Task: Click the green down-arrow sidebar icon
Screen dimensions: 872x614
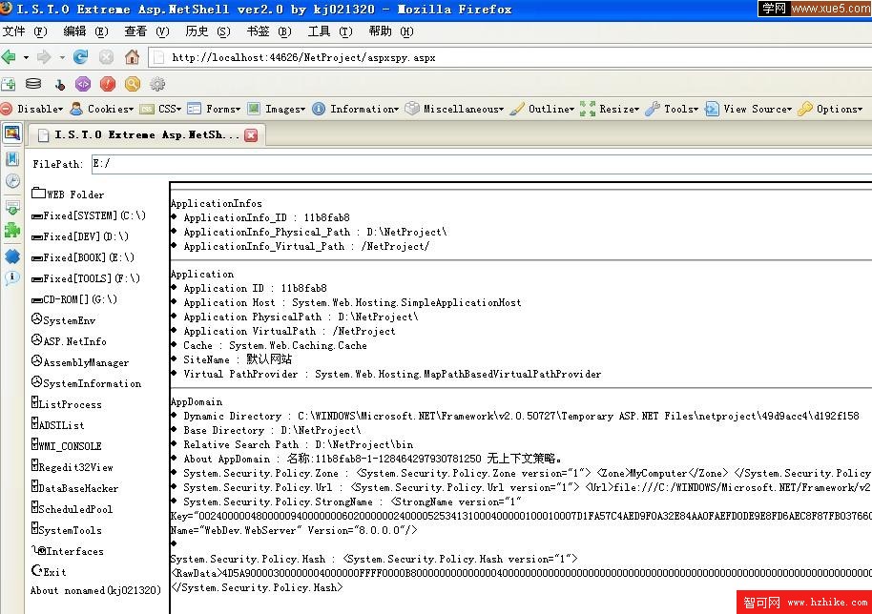Action: tap(12, 208)
